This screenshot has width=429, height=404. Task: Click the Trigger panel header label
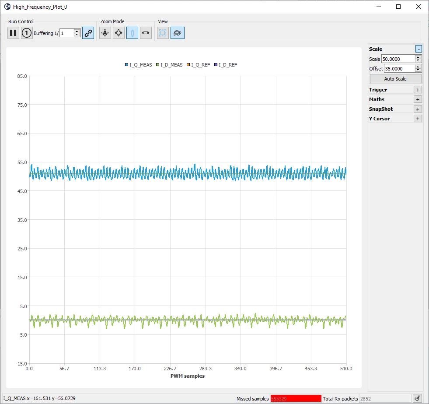(x=378, y=90)
